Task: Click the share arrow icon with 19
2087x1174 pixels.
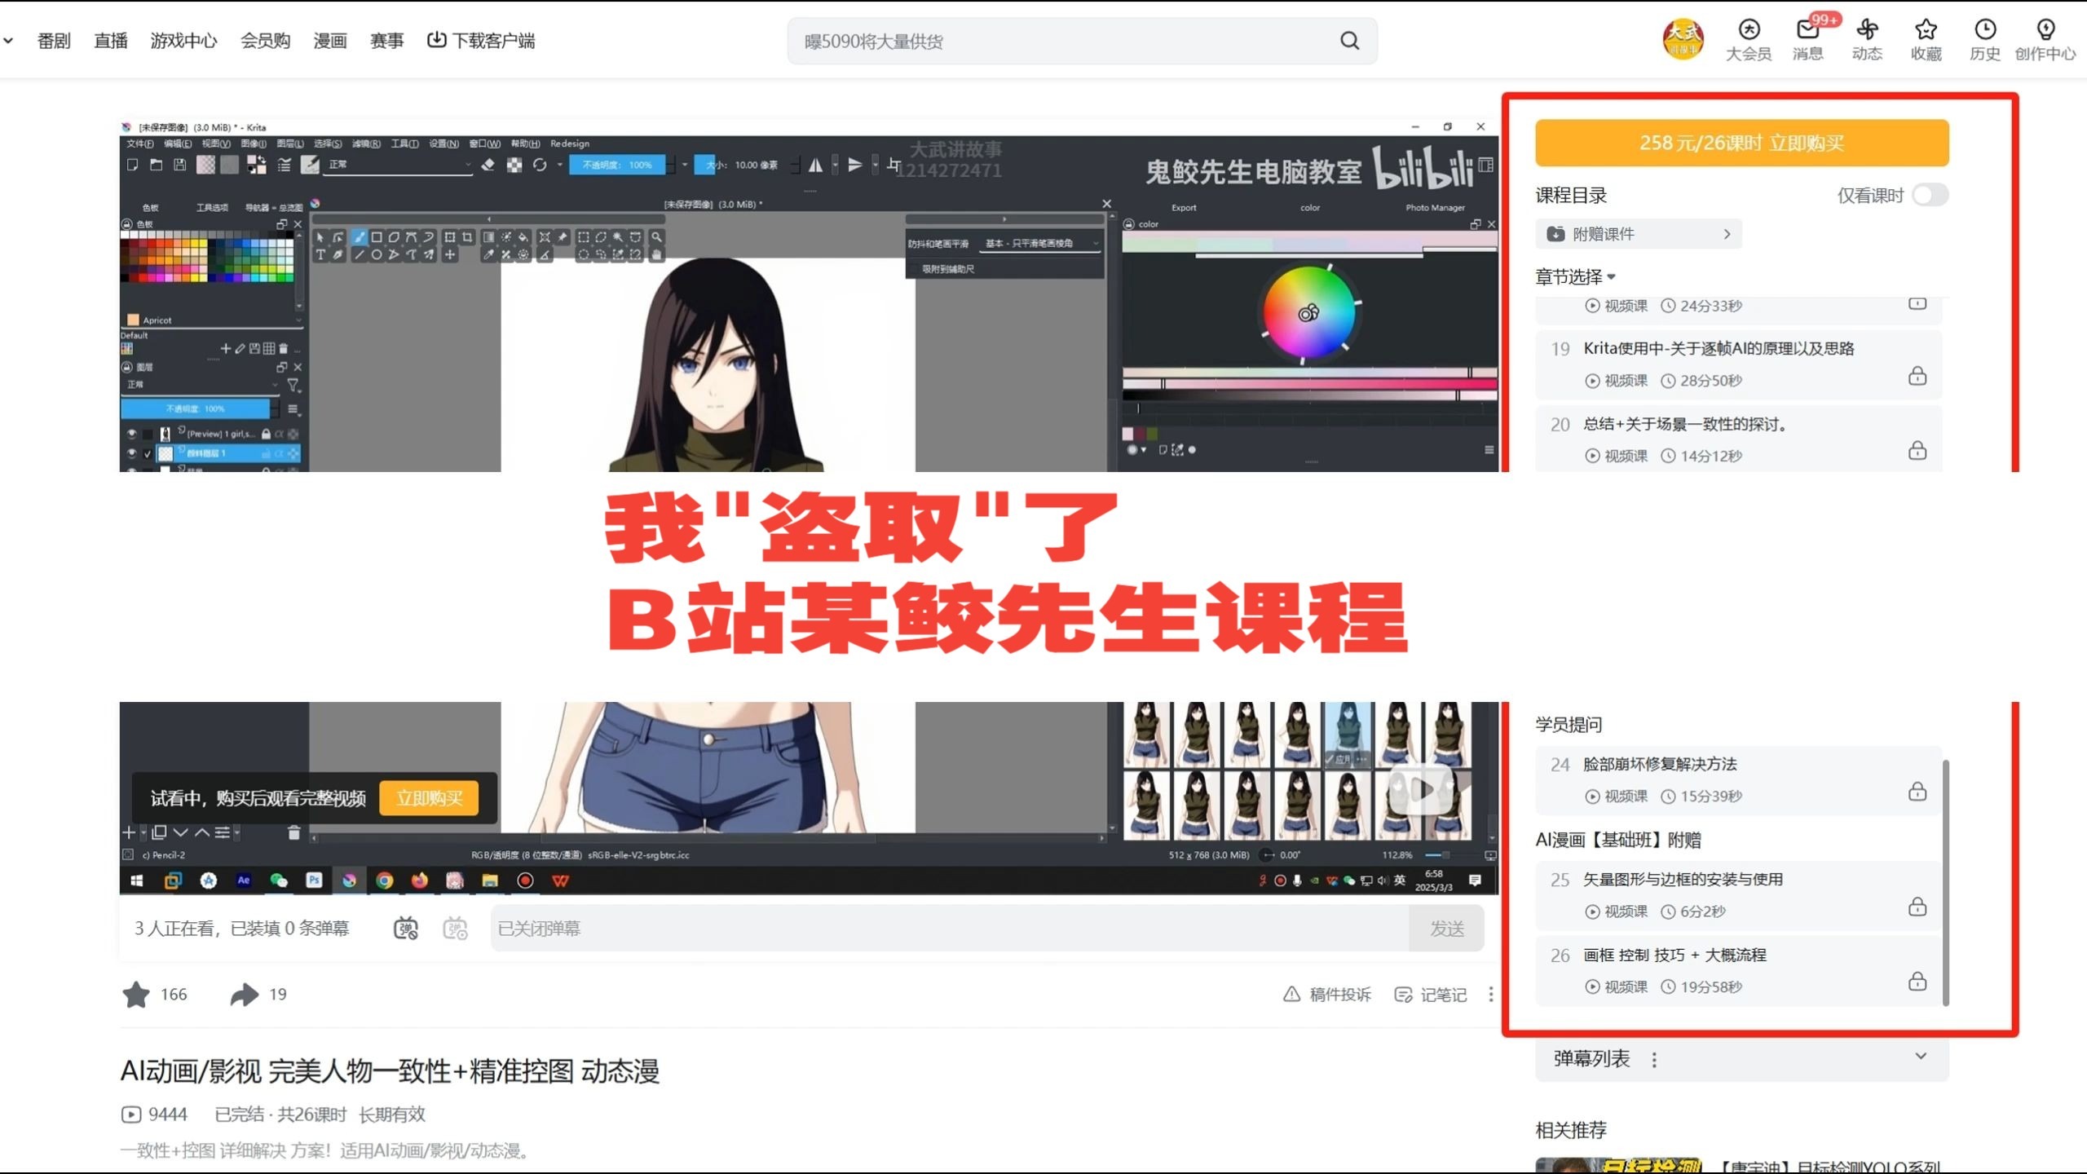Action: tap(244, 995)
